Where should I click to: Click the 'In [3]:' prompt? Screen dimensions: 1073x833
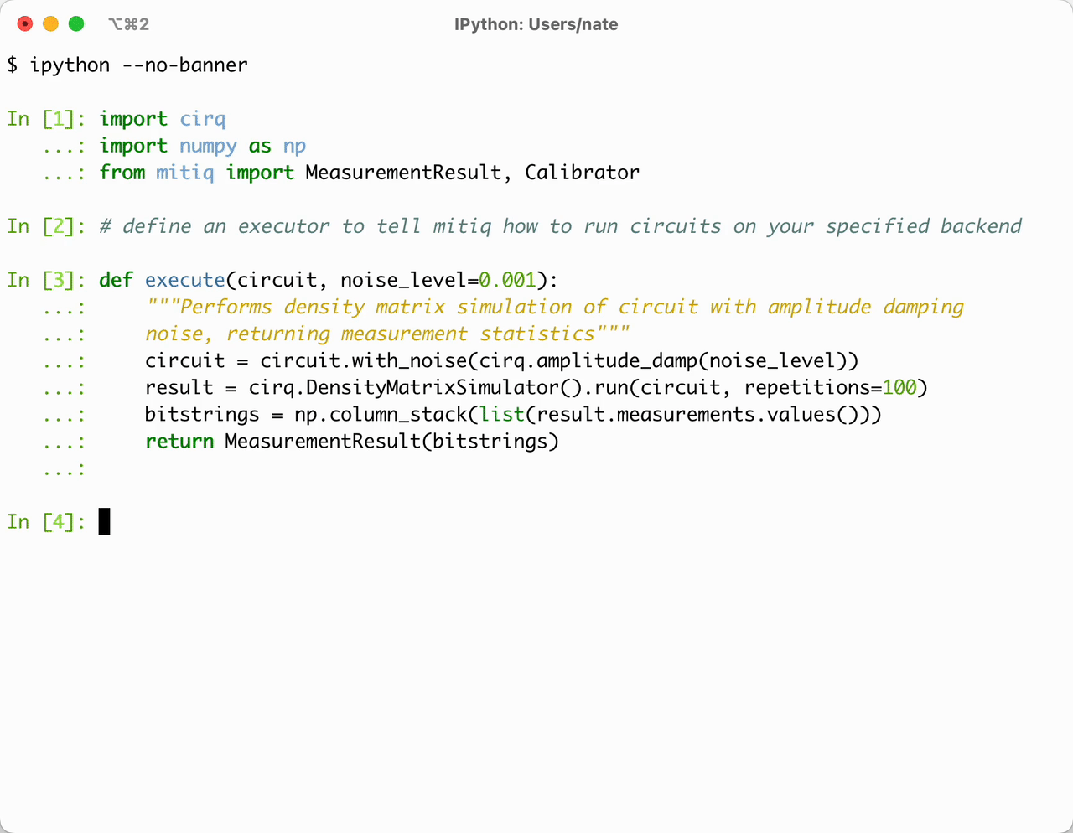point(46,280)
